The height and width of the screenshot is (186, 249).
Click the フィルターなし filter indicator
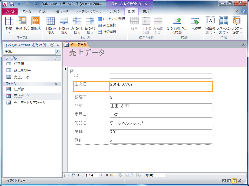pos(130,175)
